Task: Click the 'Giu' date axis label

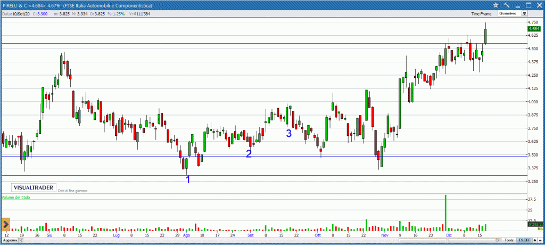Action: 49,235
